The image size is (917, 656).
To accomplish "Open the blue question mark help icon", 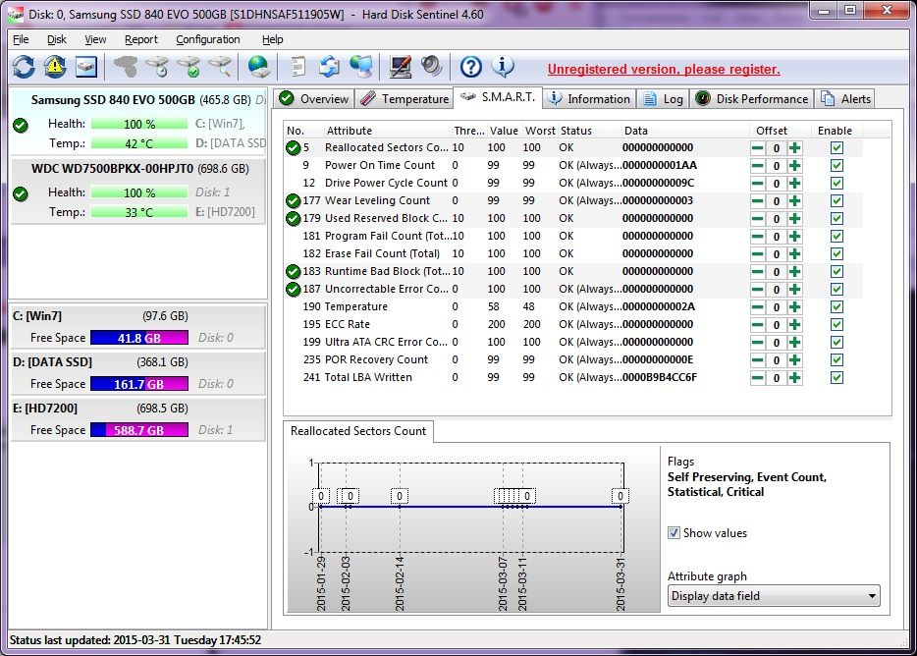I will 471,67.
